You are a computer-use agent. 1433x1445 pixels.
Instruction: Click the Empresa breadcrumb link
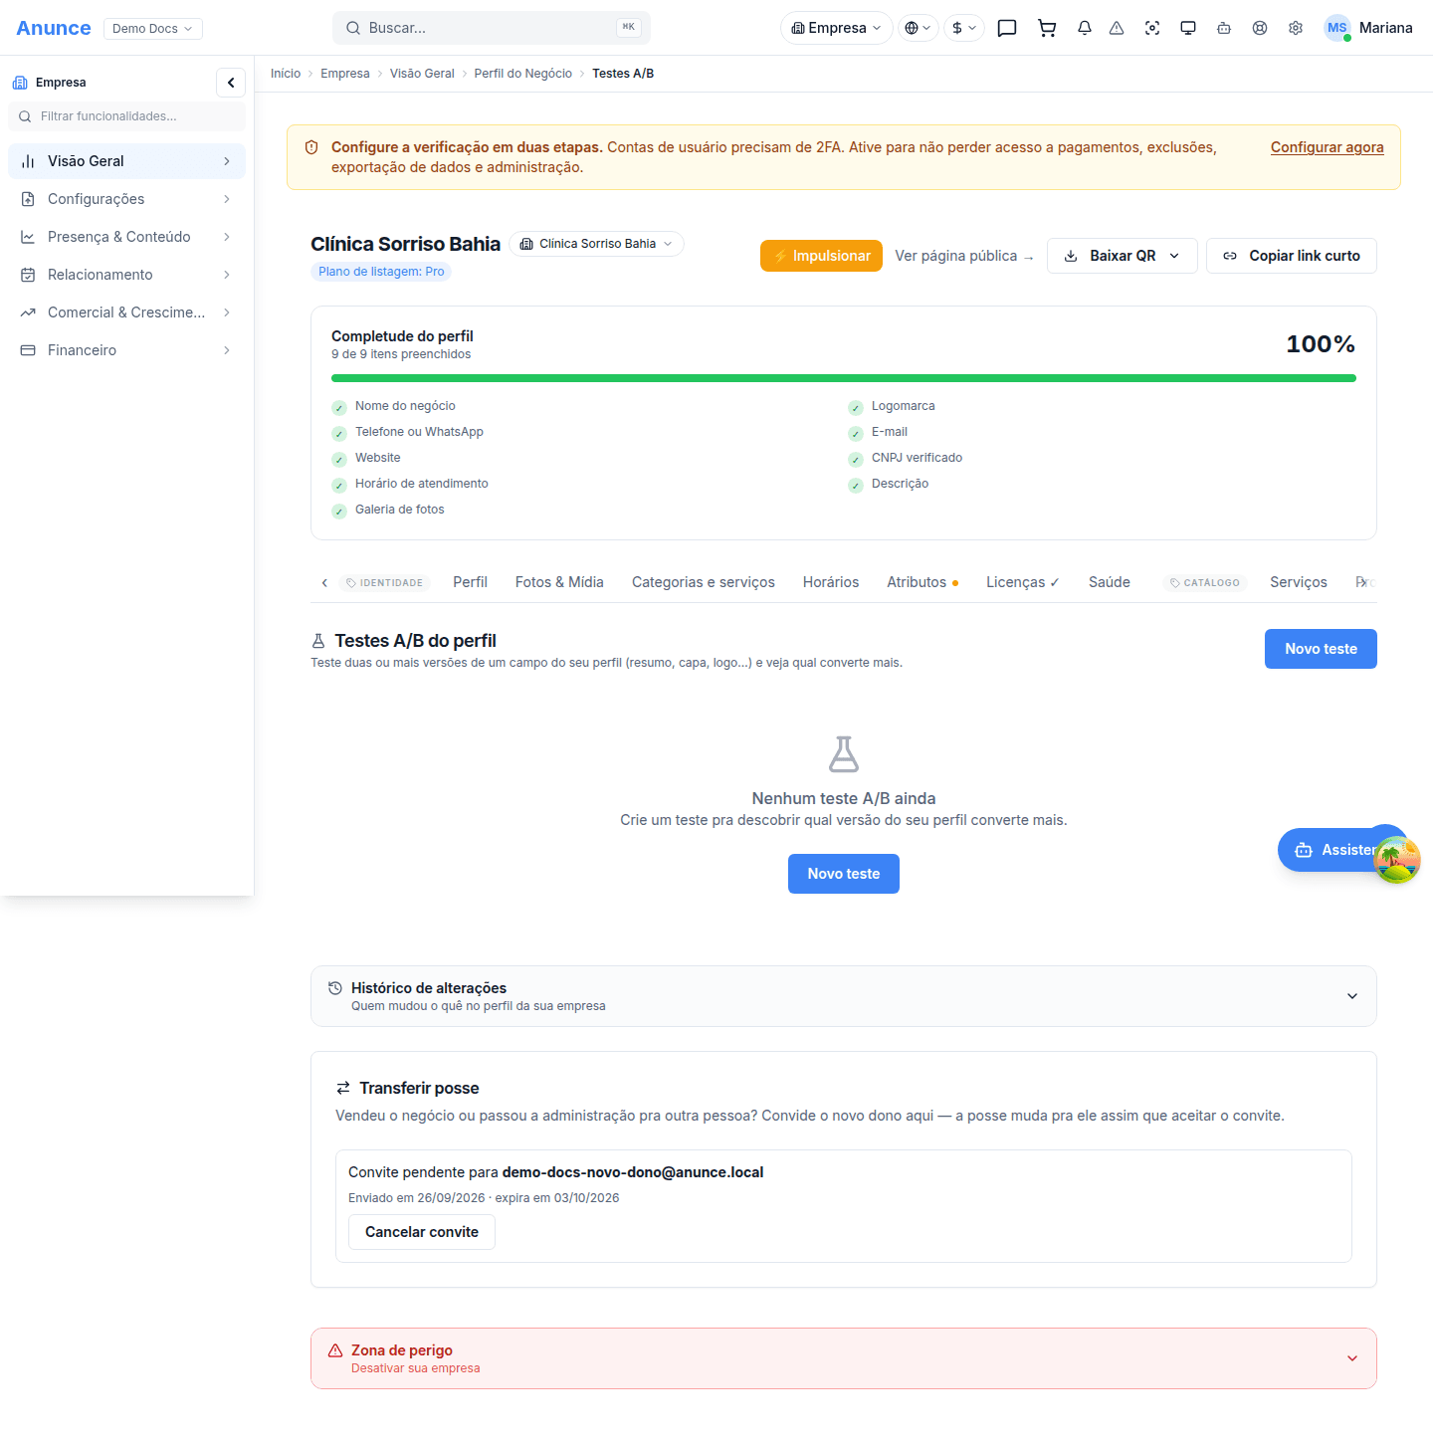click(345, 74)
